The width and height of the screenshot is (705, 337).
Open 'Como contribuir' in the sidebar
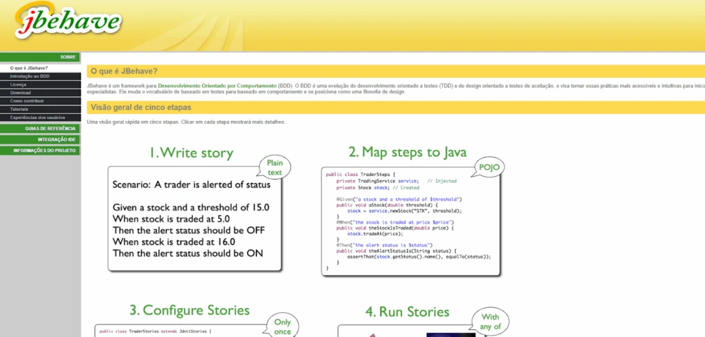(x=27, y=101)
